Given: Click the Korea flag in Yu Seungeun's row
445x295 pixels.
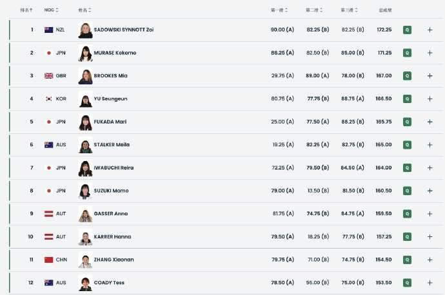Looking at the screenshot, I should pos(48,99).
